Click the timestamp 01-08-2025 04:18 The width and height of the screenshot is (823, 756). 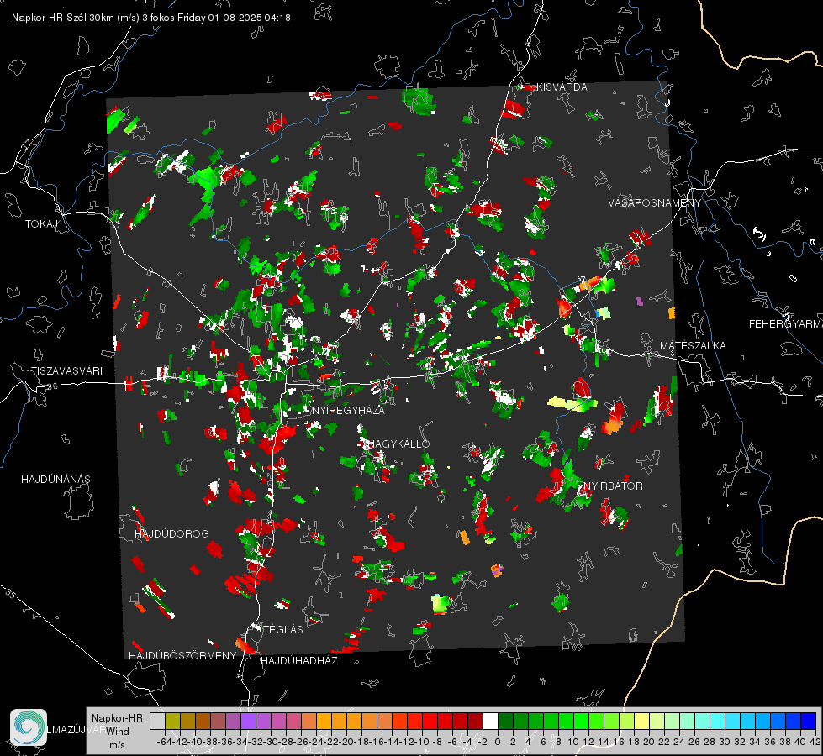point(250,18)
